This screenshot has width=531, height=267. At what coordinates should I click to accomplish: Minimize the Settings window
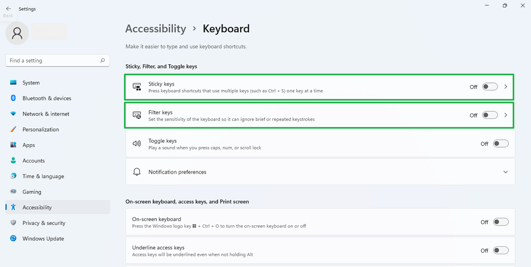[x=487, y=5]
